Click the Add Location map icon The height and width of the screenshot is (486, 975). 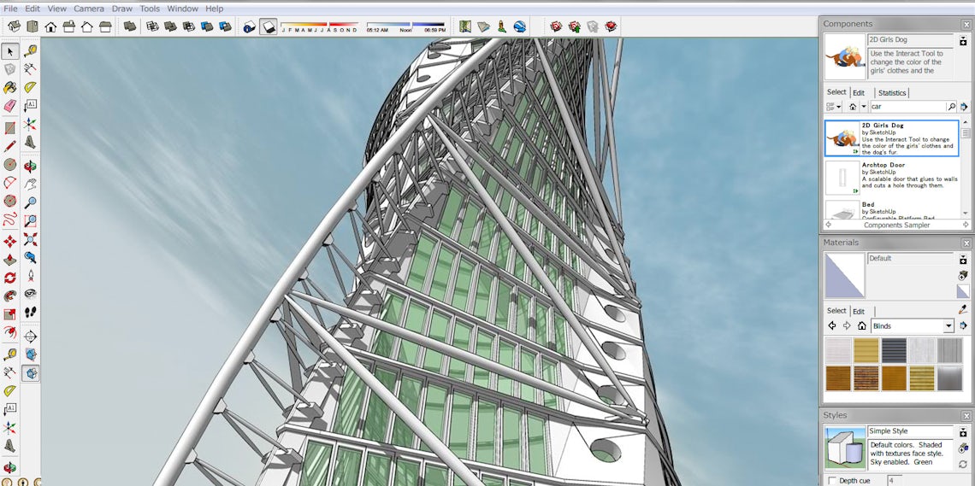pos(465,26)
